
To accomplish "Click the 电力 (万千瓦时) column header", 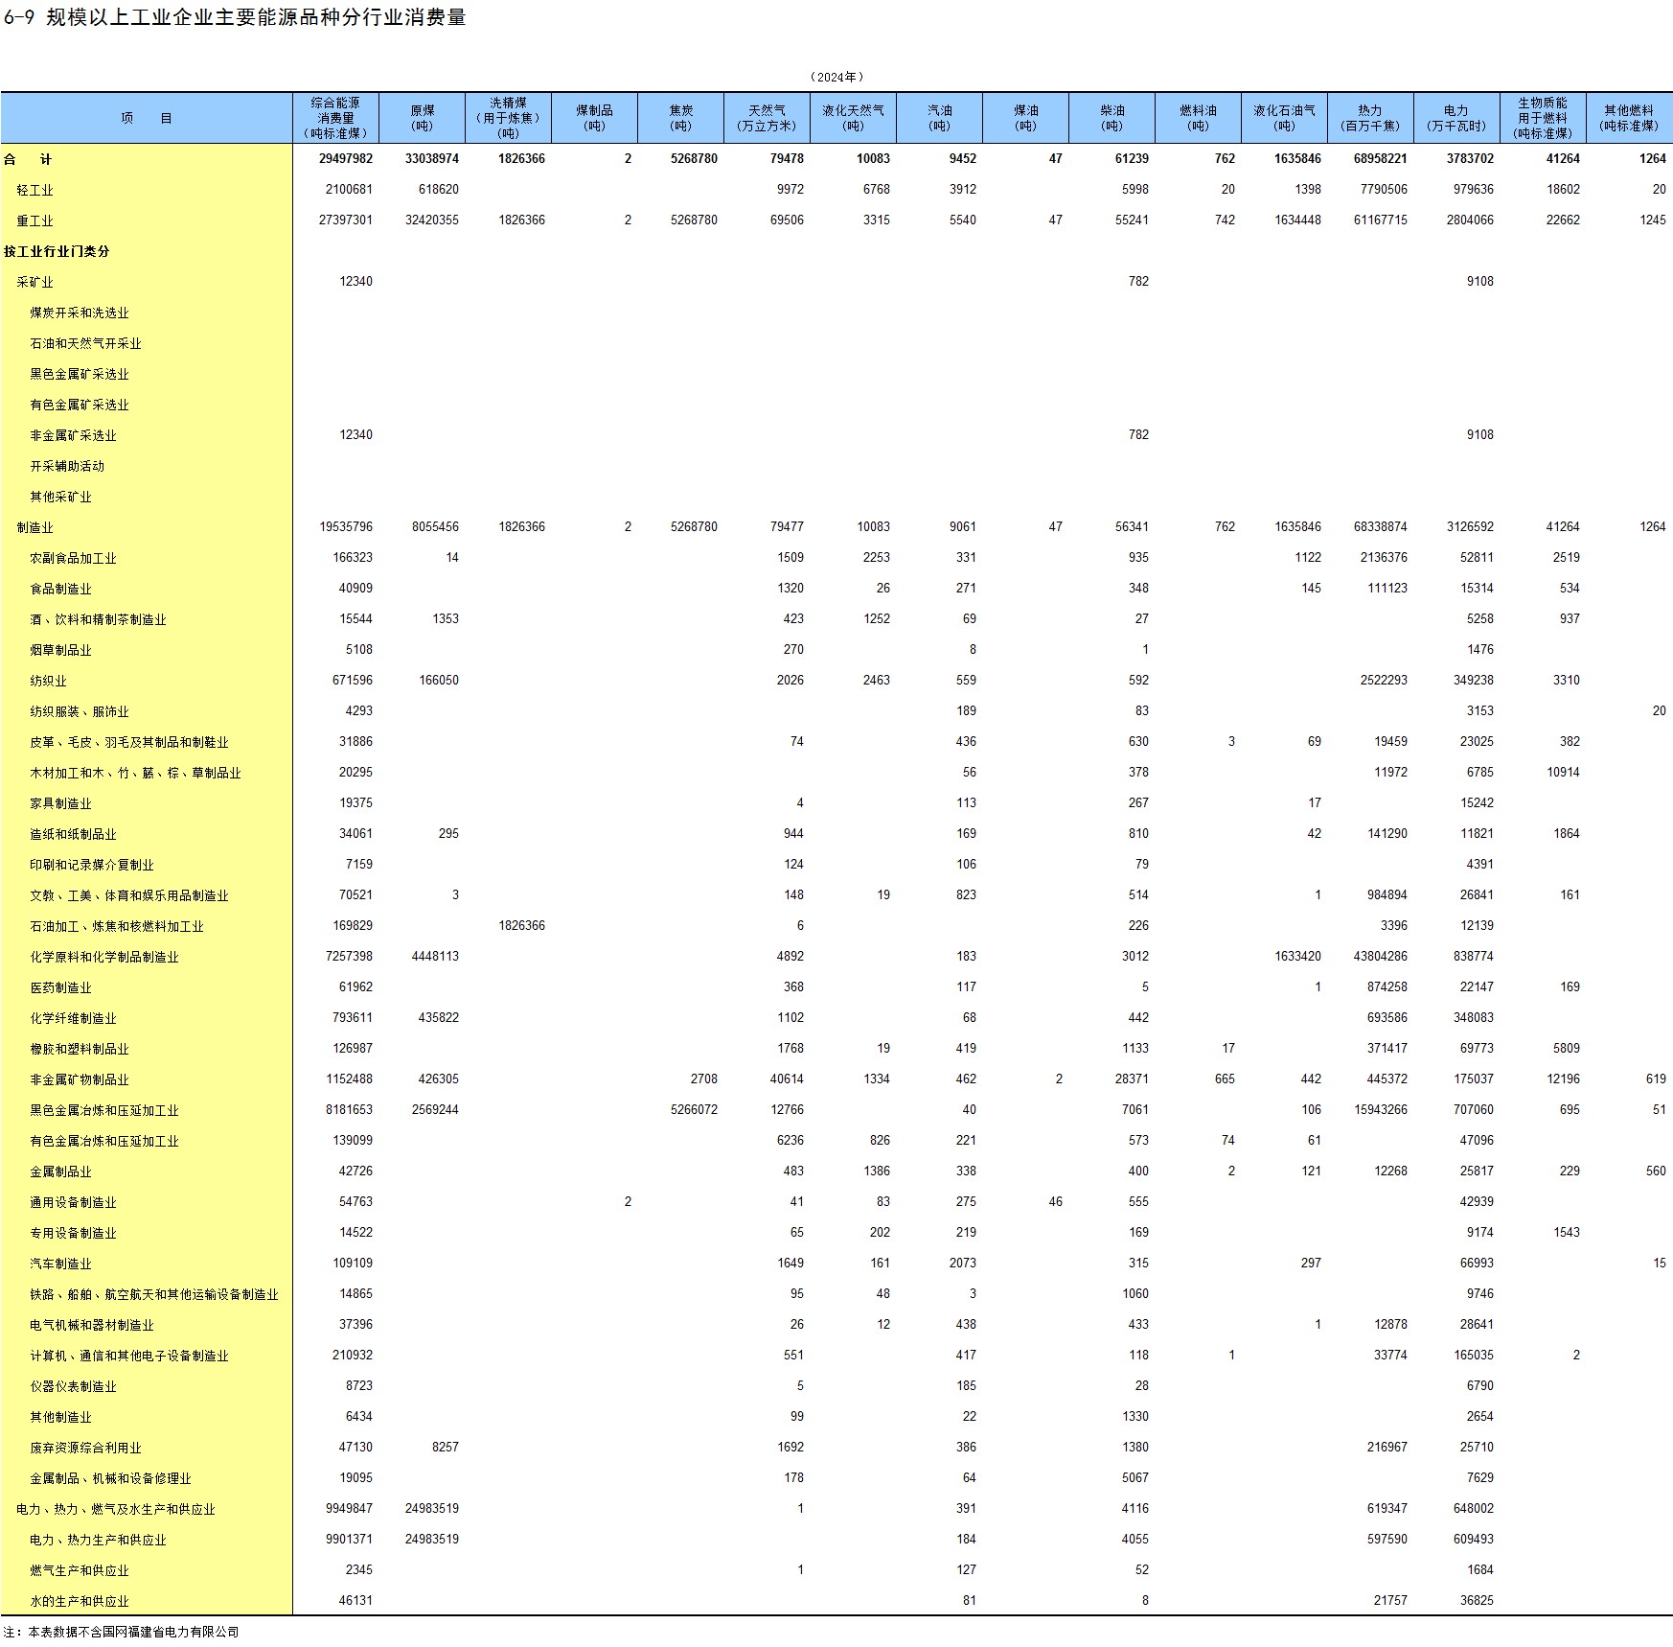I will tap(1455, 118).
